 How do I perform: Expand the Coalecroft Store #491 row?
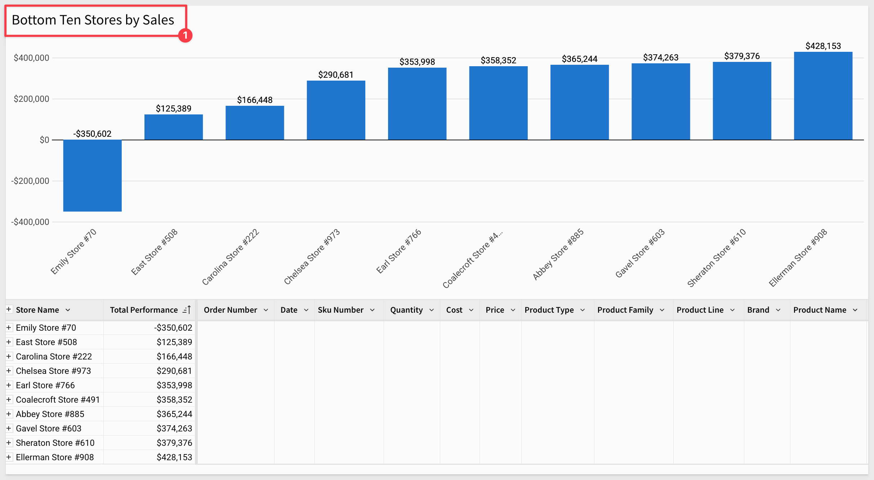[9, 400]
